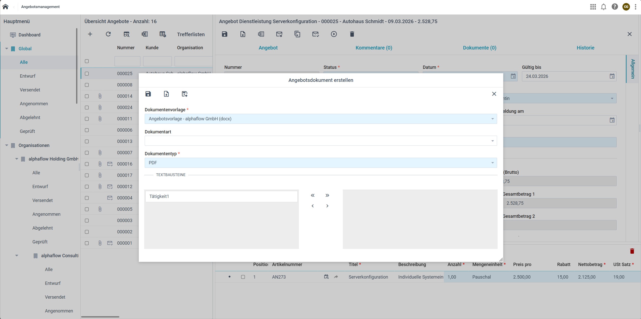This screenshot has width=641, height=319.
Task: Select Versendet under Global in the menu
Action: [30, 90]
